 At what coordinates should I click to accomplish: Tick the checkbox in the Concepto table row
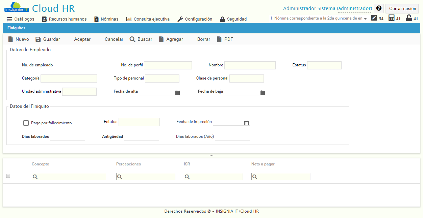point(8,176)
